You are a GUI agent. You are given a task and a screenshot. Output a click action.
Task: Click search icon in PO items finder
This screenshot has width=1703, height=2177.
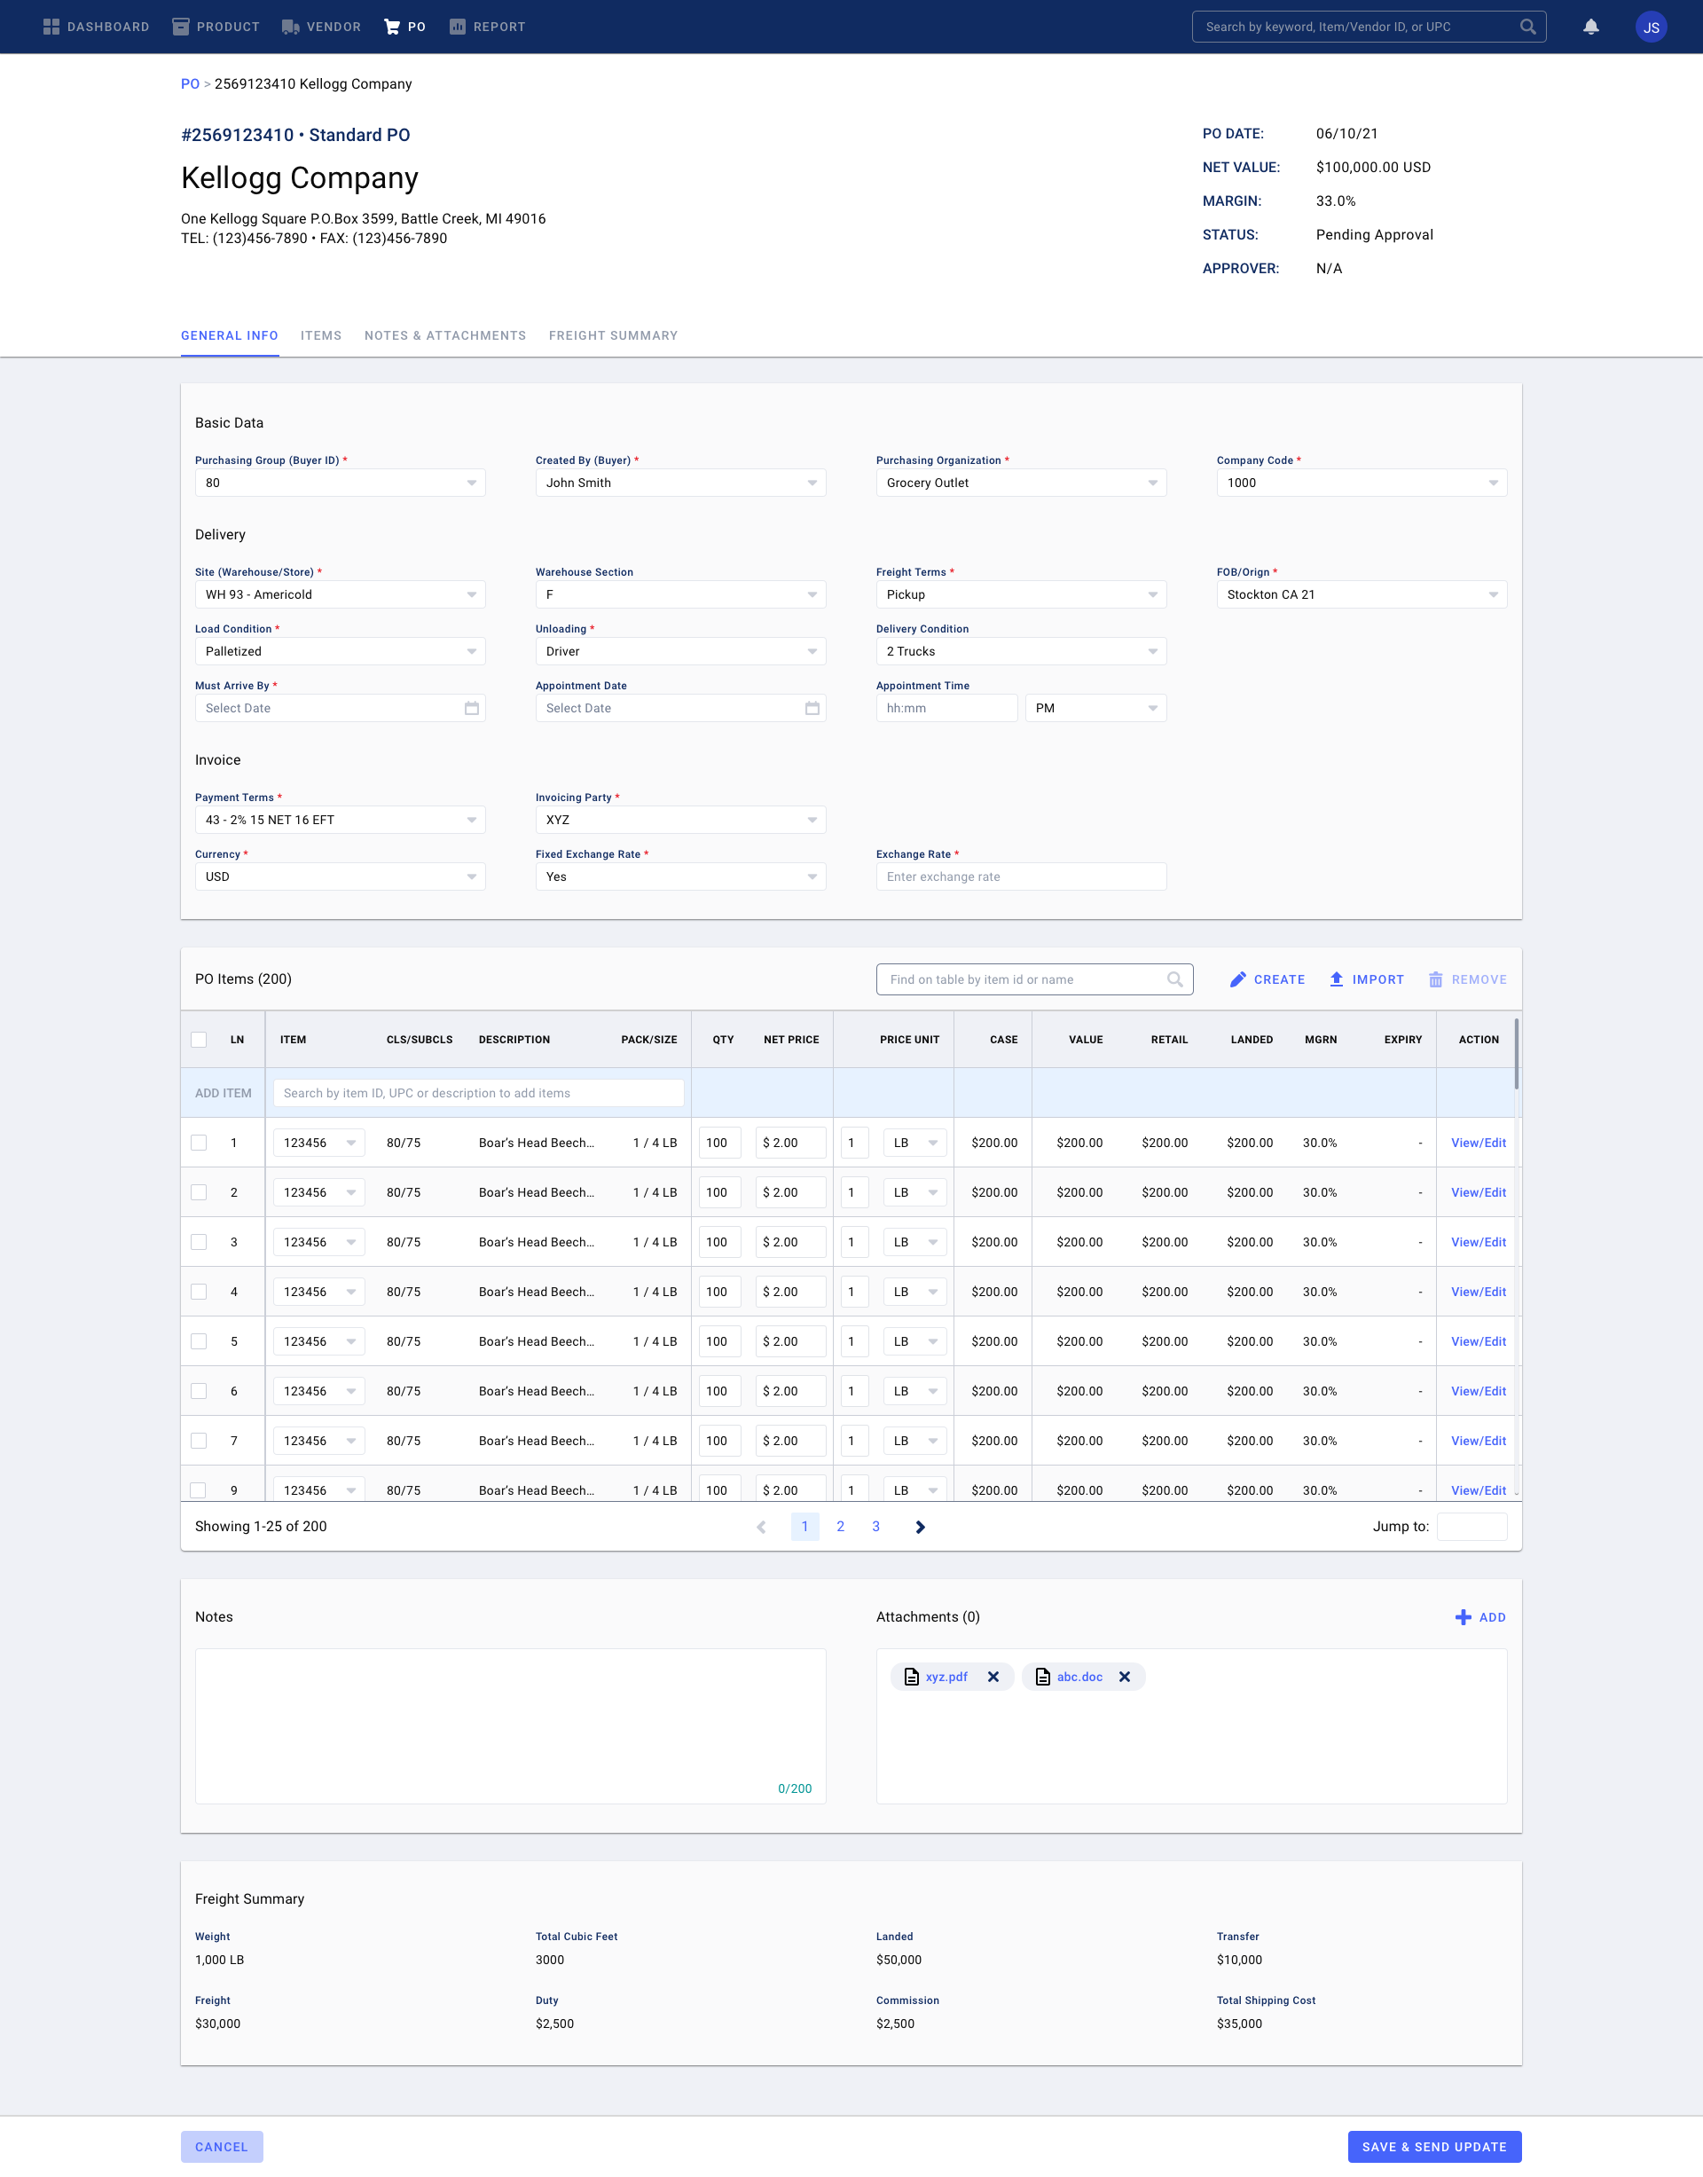[1174, 979]
